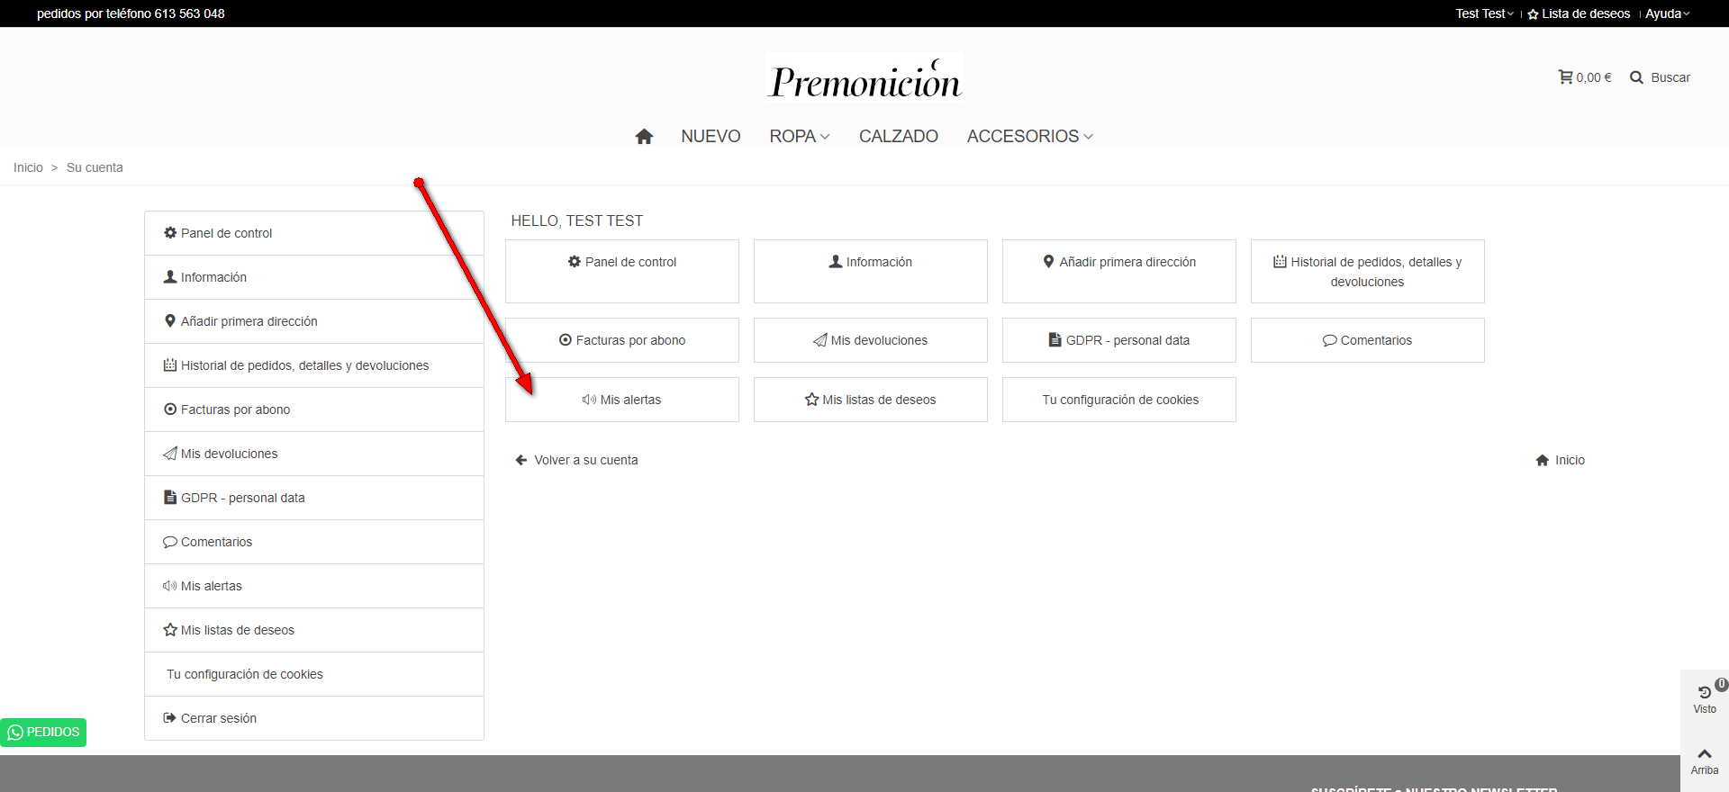
Task: Click the star icon on Mis listas de deseos card
Action: coord(812,400)
